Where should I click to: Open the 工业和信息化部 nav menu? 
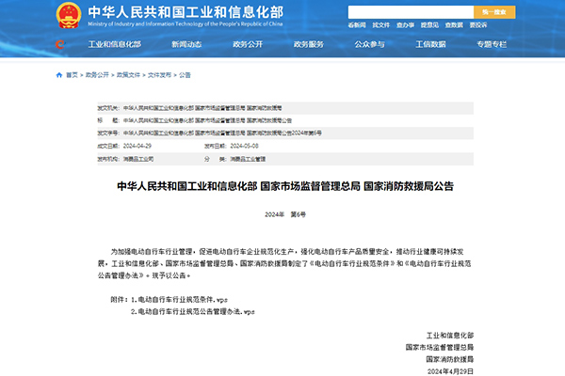click(114, 44)
